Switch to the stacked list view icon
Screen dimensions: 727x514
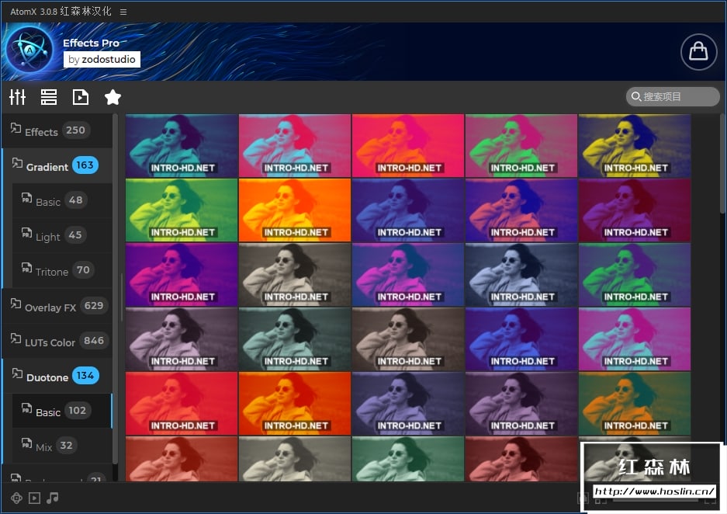click(x=49, y=97)
